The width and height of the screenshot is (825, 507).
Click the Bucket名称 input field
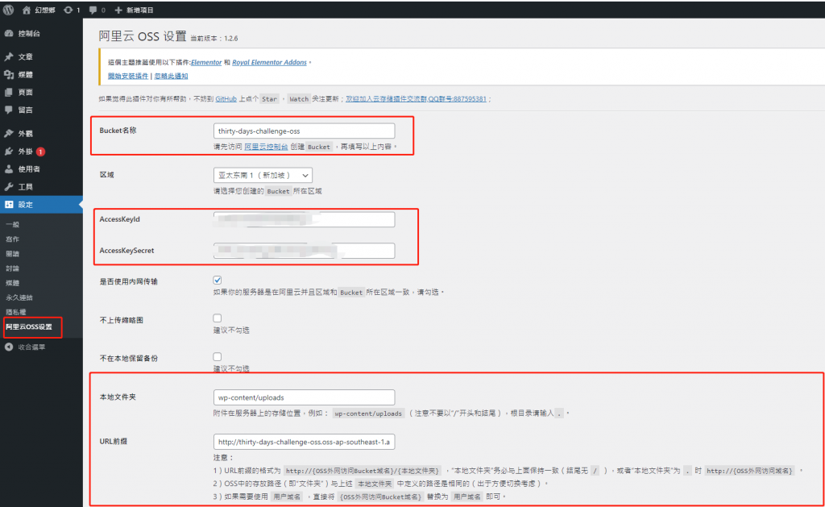pos(304,131)
